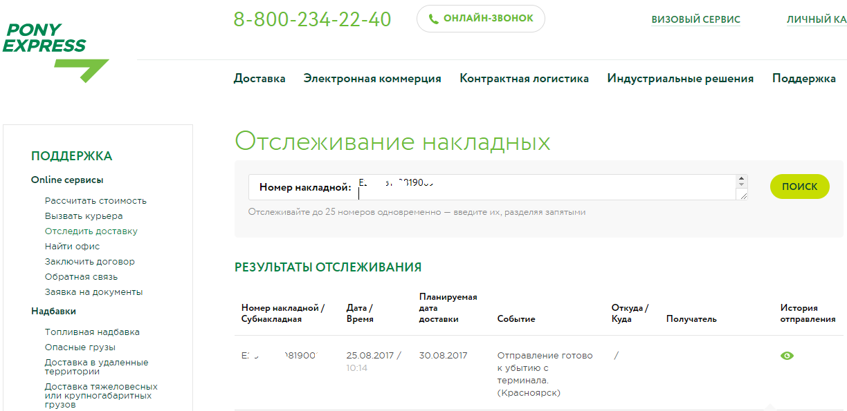Viewport: 847px width, 411px height.
Task: Open ЛИЧНЫЙ КАБИНЕТ link
Action: 817,20
